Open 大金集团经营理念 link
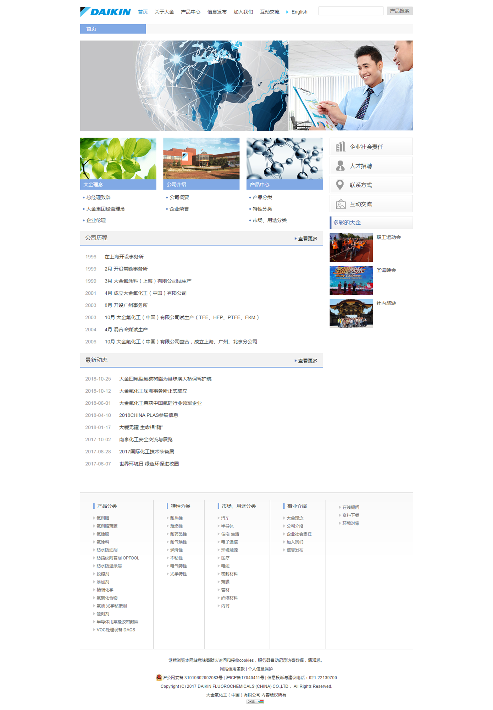 tap(106, 209)
